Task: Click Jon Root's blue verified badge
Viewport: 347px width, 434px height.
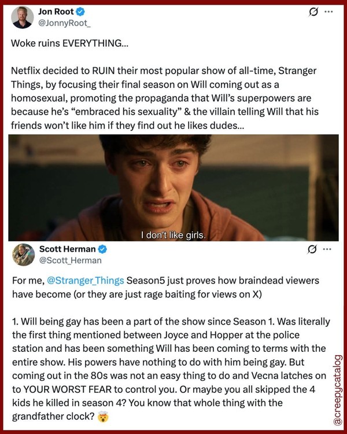Action: (x=80, y=12)
